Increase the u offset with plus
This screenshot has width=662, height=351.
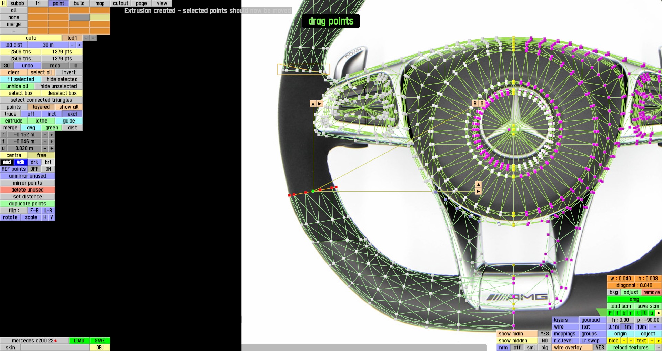52,148
